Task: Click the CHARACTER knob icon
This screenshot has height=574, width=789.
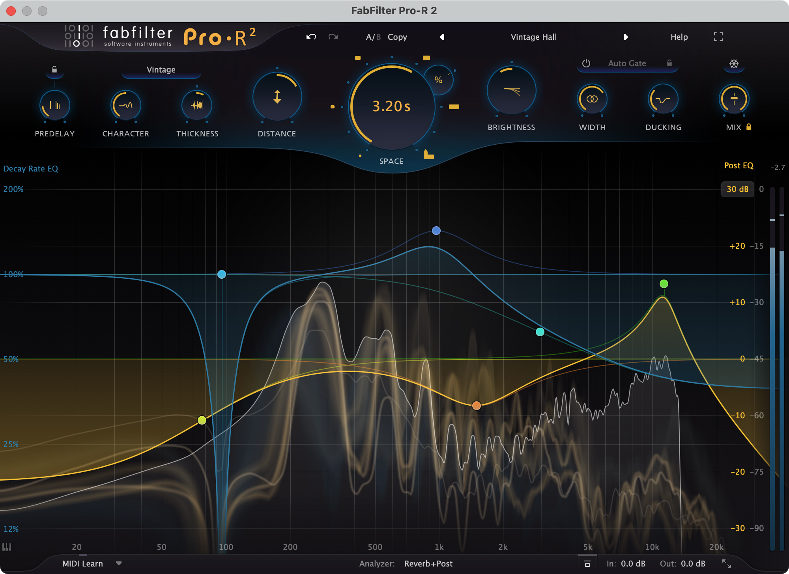Action: (x=124, y=104)
